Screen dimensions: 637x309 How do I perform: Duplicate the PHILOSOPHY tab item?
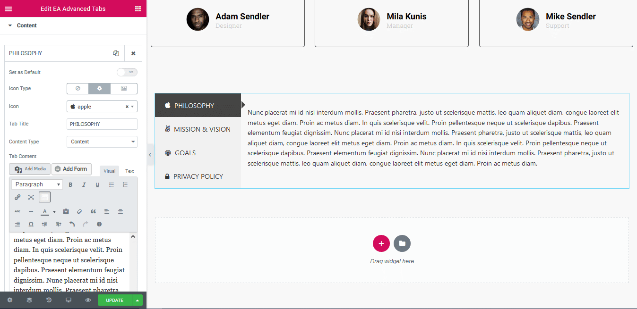pos(116,53)
